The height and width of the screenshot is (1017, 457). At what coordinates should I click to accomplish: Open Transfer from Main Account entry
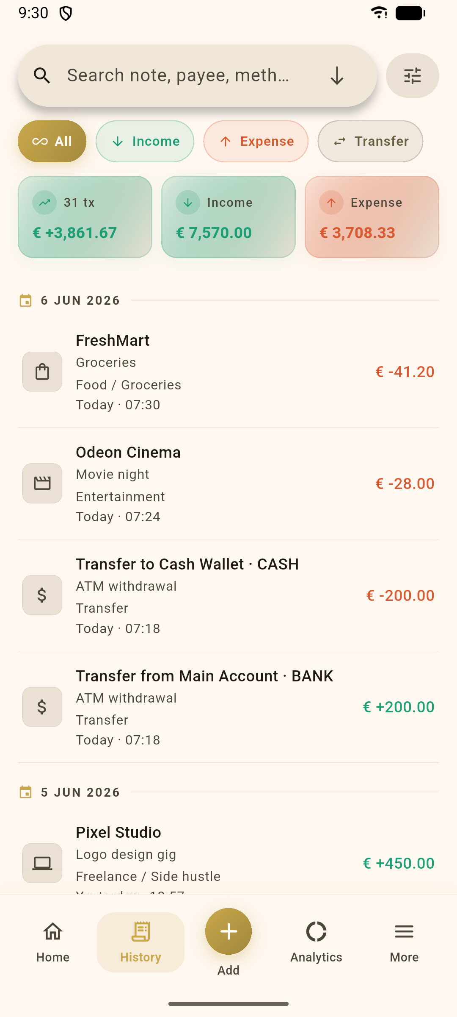pyautogui.click(x=228, y=707)
